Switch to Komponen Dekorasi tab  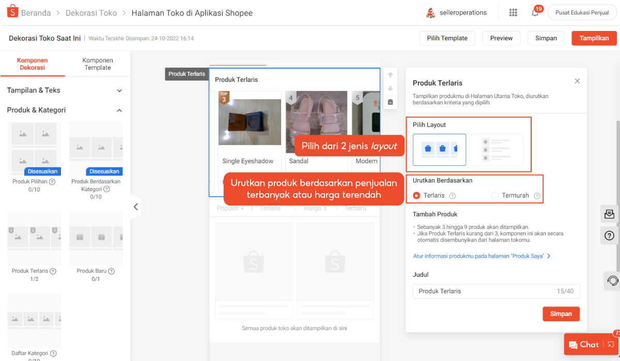[32, 64]
